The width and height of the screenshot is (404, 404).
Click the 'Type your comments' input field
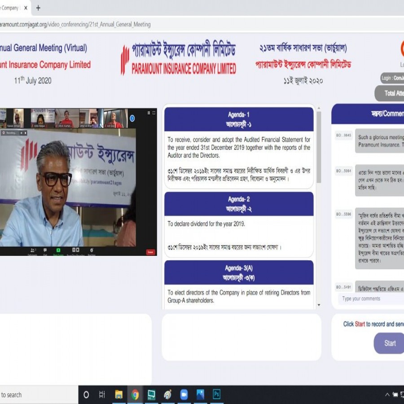coord(371,299)
